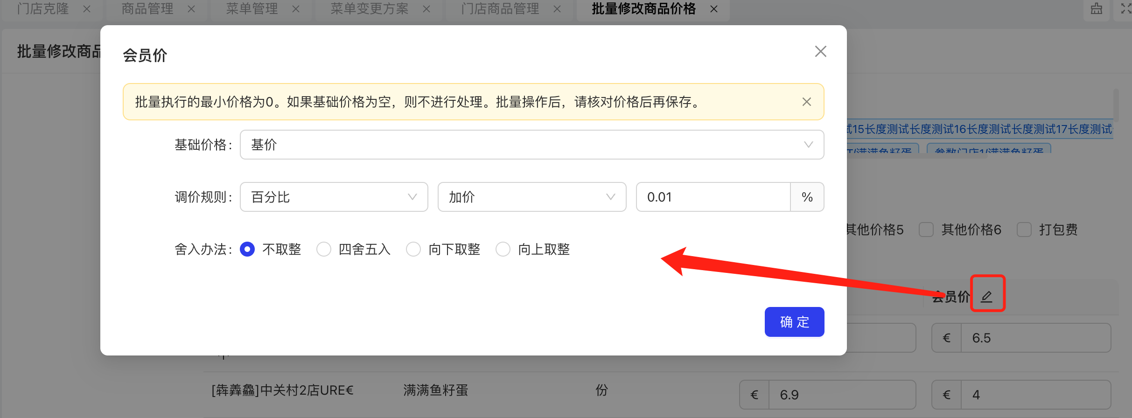Close the 门店克隆 tab
1132x418 pixels.
87,9
